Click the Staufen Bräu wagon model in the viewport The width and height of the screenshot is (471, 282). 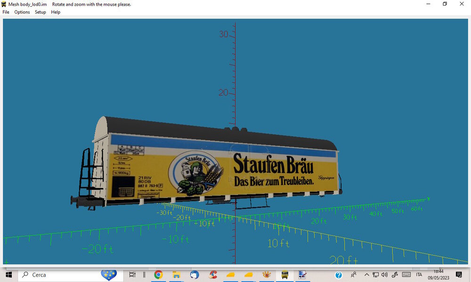pos(207,164)
